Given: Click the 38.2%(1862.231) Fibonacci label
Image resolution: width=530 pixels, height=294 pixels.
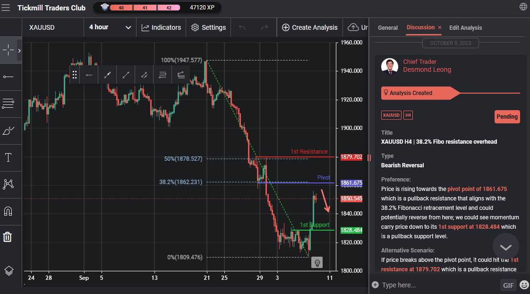Looking at the screenshot, I should point(181,182).
